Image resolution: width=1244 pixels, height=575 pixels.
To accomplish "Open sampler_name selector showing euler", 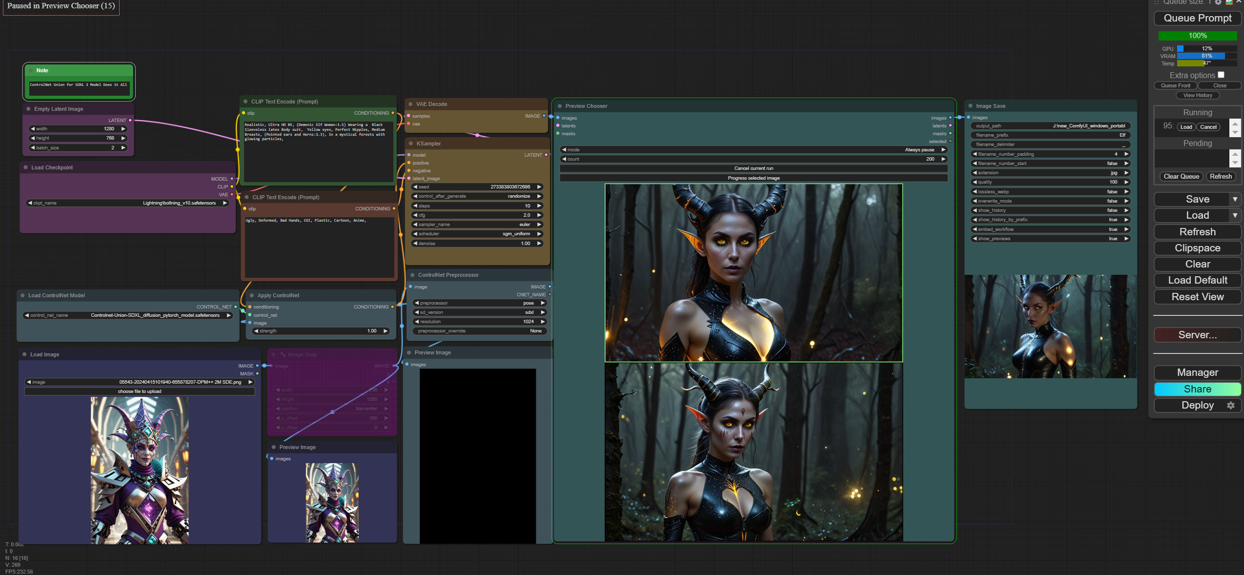I will point(477,225).
